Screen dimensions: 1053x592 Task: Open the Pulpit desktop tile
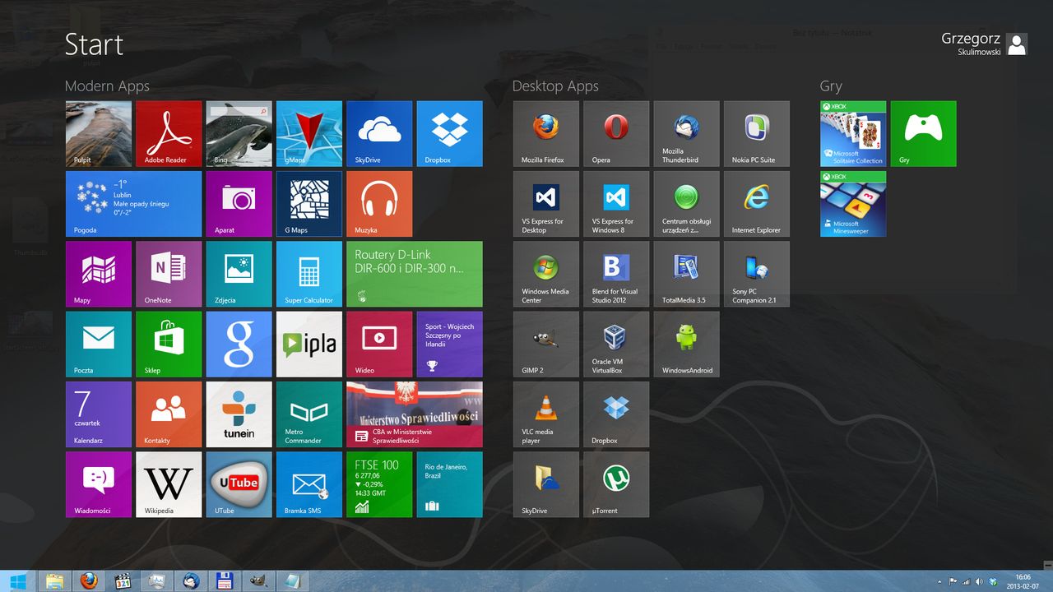click(99, 134)
